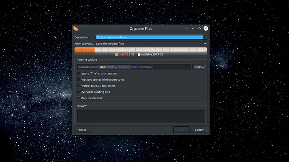Click the "Available 200.7 GB" label
The height and width of the screenshot is (162, 289).
[152, 54]
